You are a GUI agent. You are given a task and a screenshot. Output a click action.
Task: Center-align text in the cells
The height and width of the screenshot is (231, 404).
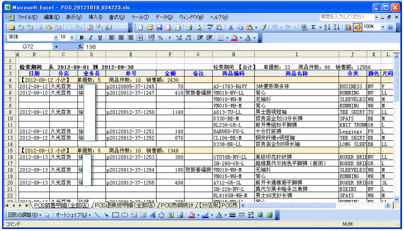click(121, 38)
